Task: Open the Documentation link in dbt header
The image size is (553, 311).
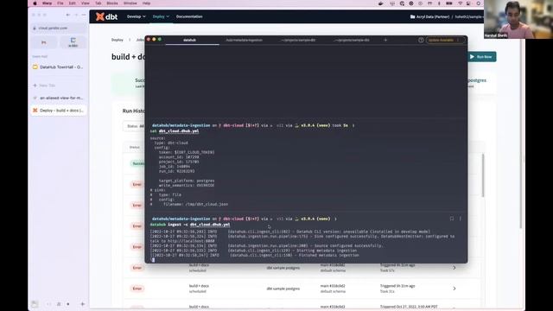Action: pos(189,16)
